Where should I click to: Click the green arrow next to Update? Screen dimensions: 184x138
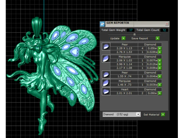[123, 38]
